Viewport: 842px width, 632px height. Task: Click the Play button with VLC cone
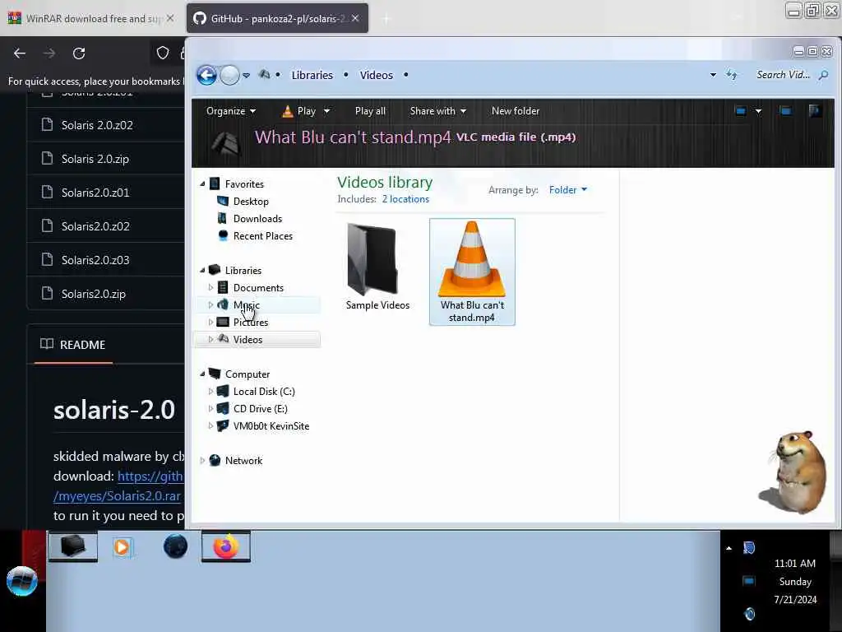[299, 111]
